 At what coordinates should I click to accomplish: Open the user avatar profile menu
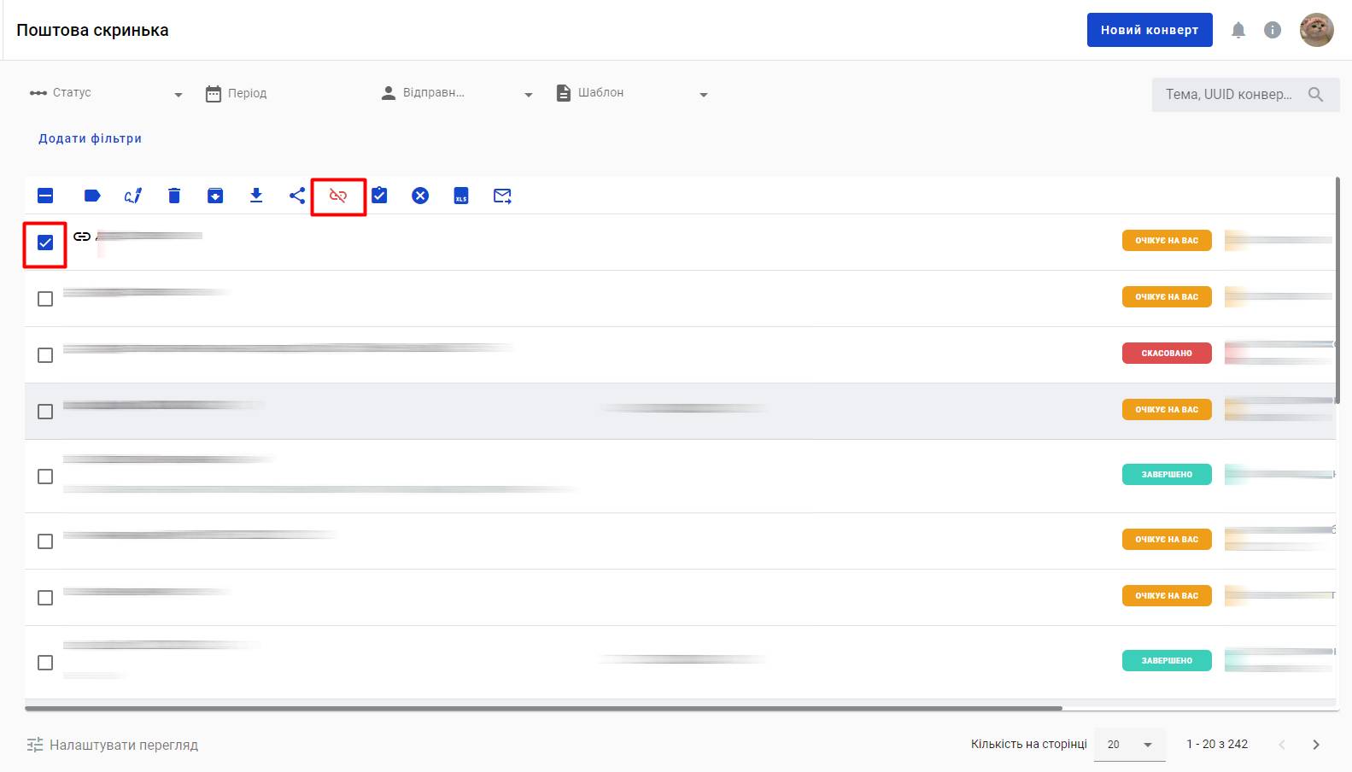[1317, 30]
